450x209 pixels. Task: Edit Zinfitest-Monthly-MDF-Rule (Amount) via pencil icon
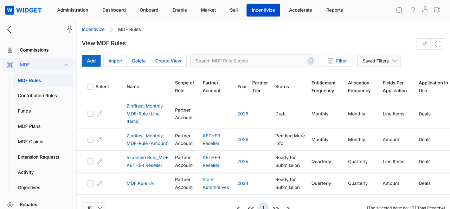point(99,139)
